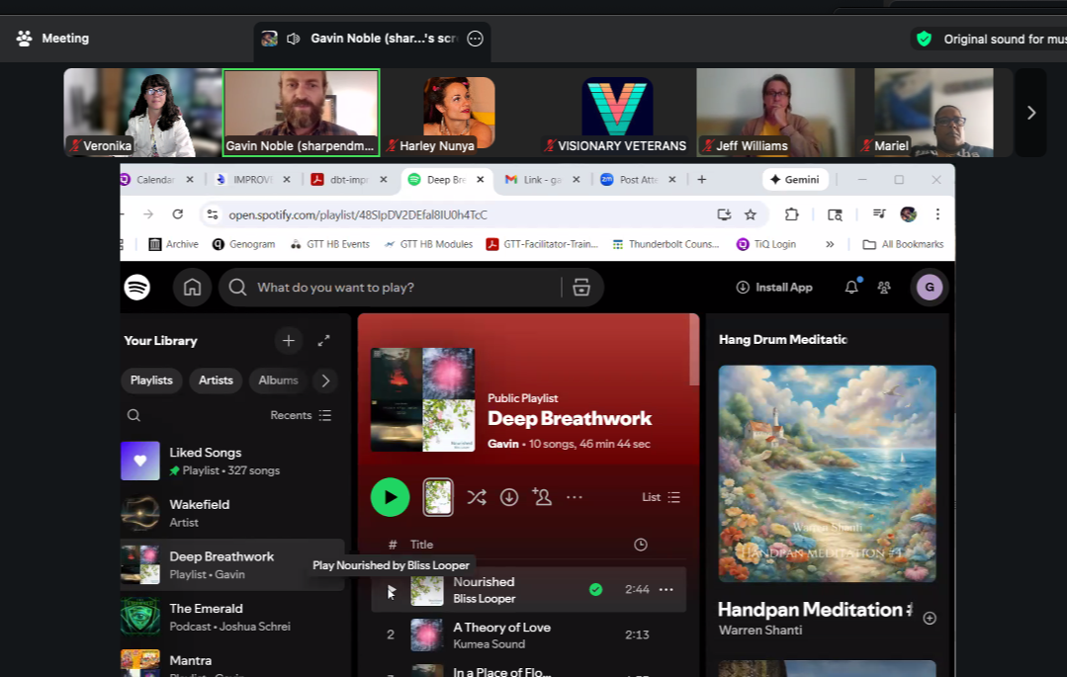1067x677 pixels.
Task: Select Jeff Williams video tile
Action: [775, 113]
